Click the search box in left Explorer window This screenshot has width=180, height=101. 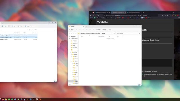(44, 30)
